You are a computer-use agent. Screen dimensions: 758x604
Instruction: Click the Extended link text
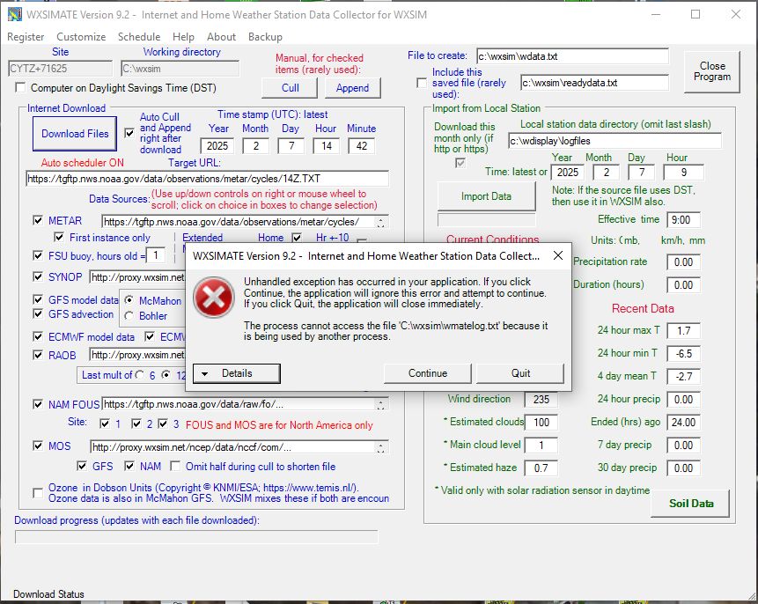tap(202, 238)
